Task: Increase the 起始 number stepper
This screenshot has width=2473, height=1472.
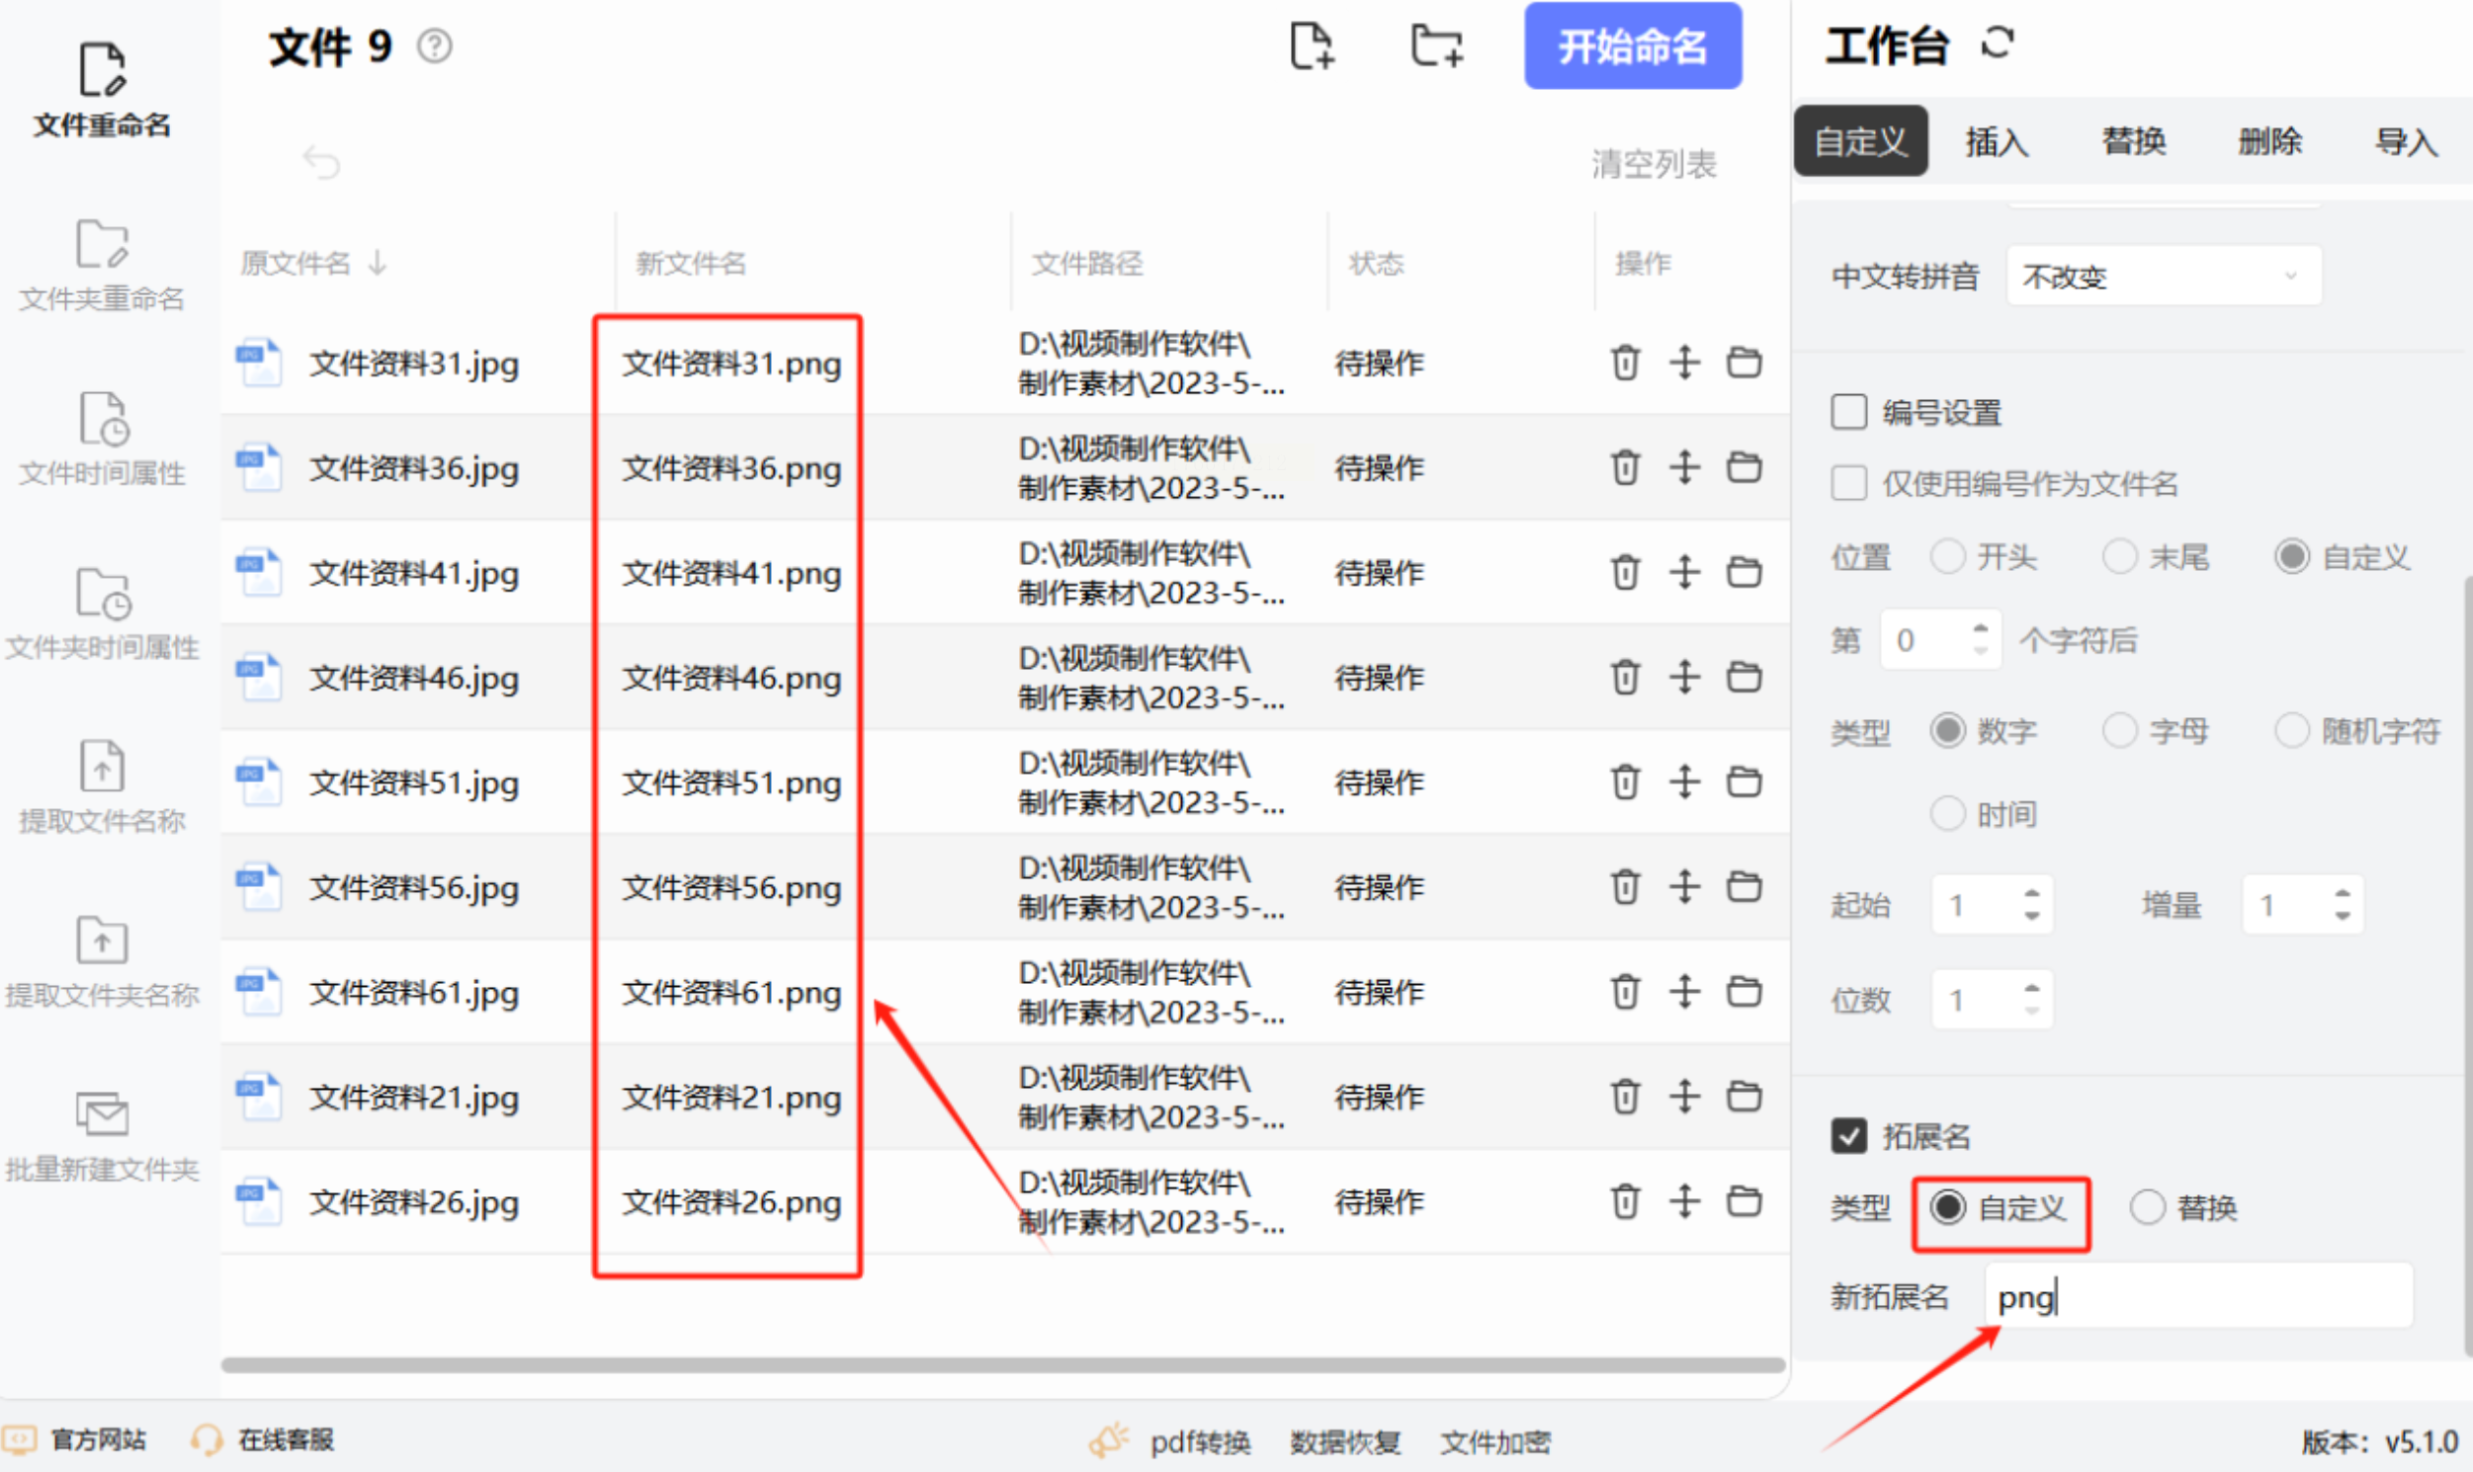Action: coord(2031,894)
